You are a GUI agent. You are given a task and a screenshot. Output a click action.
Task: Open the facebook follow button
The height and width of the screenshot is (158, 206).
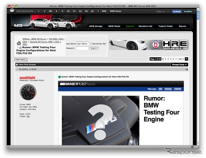177,12
